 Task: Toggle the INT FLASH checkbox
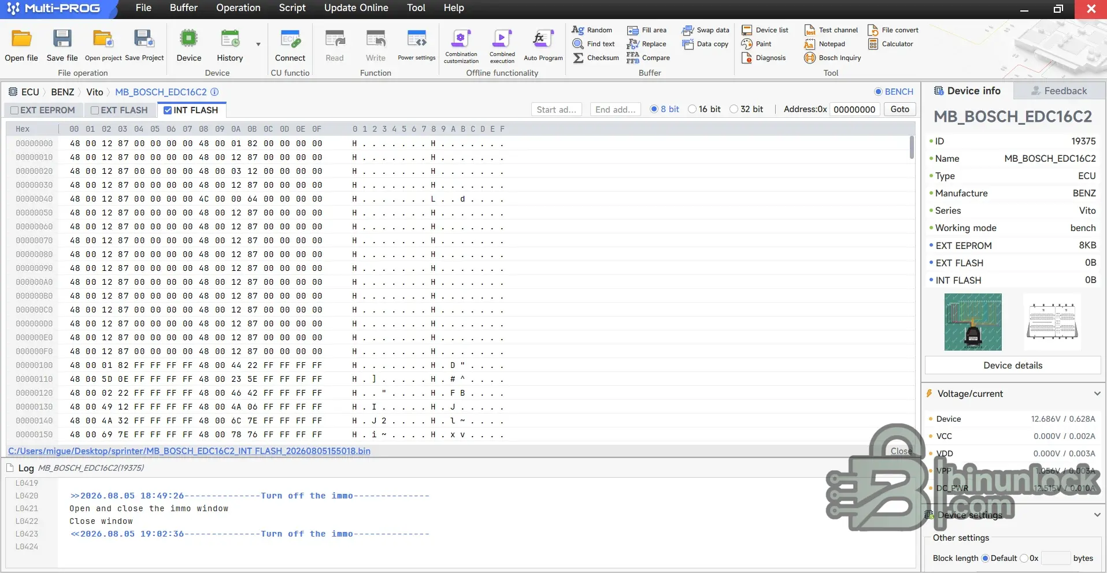(x=168, y=110)
